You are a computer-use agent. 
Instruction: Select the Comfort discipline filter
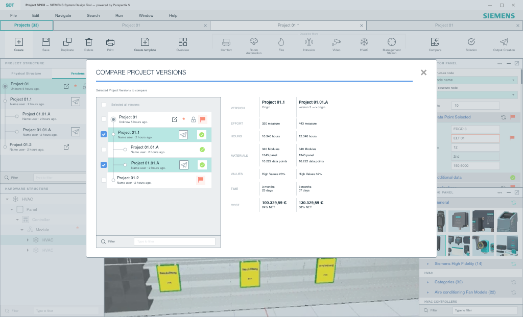[x=226, y=42]
